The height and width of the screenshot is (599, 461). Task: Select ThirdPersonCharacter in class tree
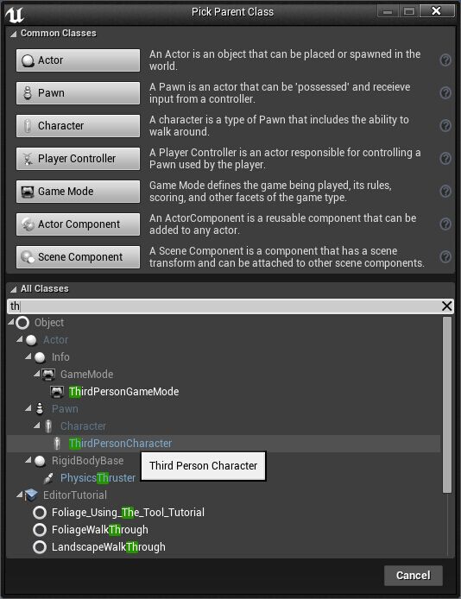(x=120, y=443)
